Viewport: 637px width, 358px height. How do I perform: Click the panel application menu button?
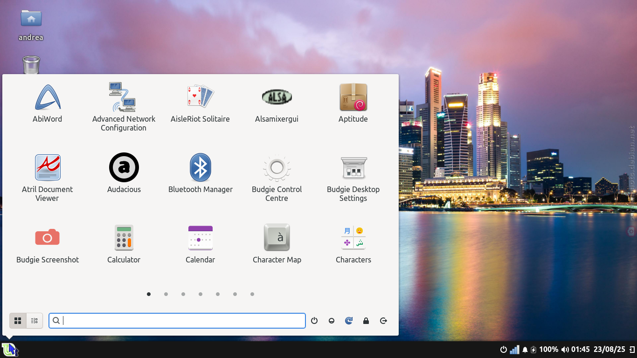pyautogui.click(x=9, y=349)
